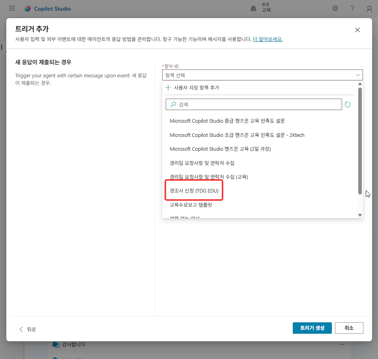Viewport: 378px width, 359px height.
Task: Click the Copilot Studio logo icon
Action: coord(28,9)
